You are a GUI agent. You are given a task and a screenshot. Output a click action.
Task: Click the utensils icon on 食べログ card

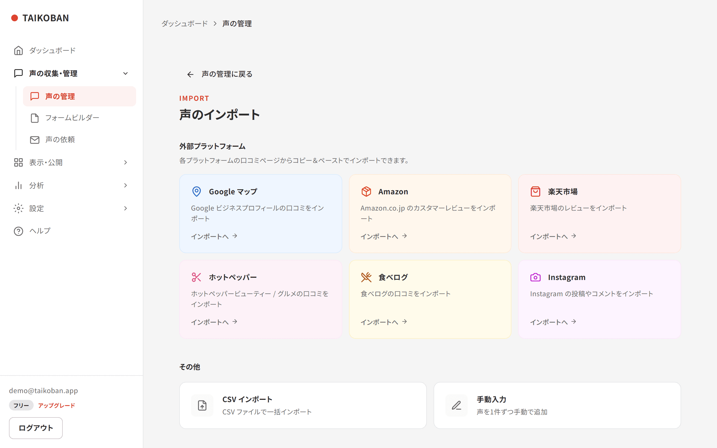pyautogui.click(x=366, y=277)
